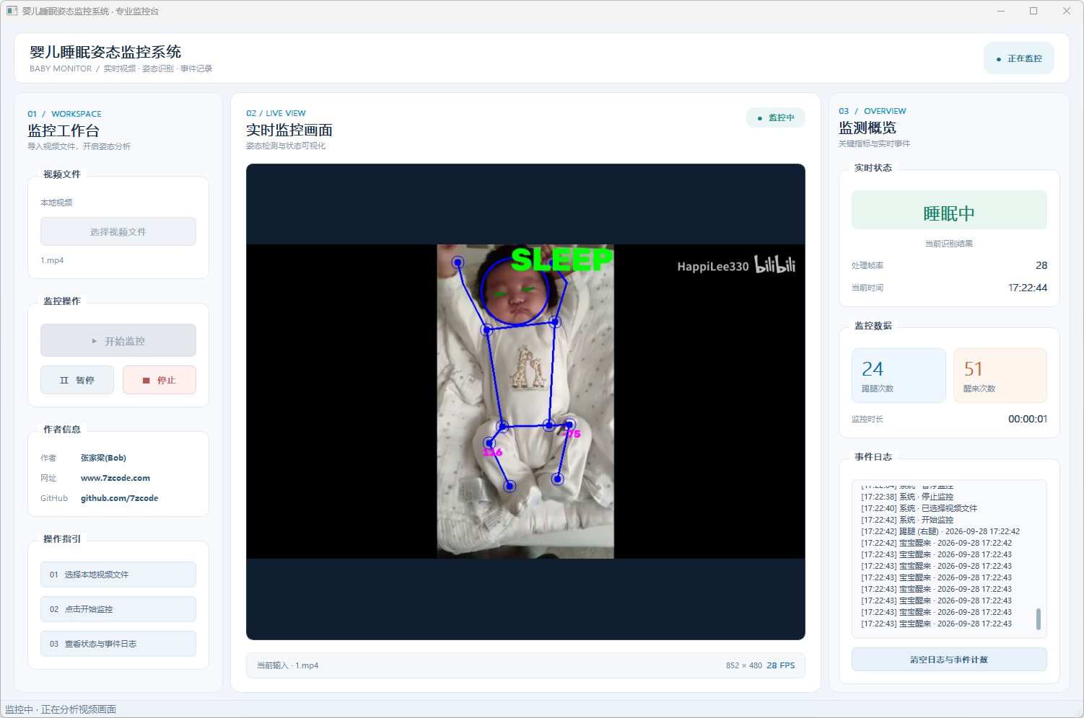Click guide step 01 选择本地视频文件

click(x=118, y=575)
